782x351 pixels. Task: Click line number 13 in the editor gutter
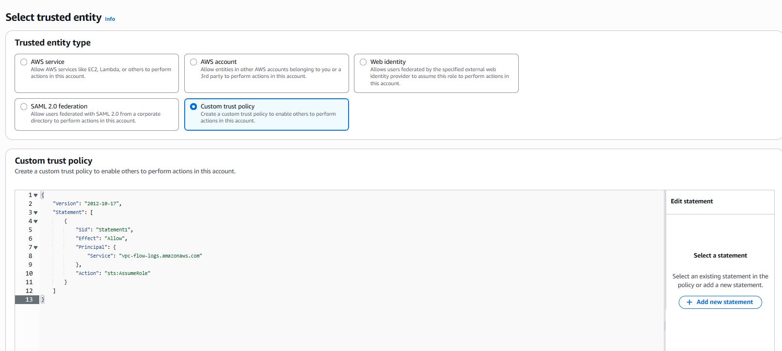[29, 300]
